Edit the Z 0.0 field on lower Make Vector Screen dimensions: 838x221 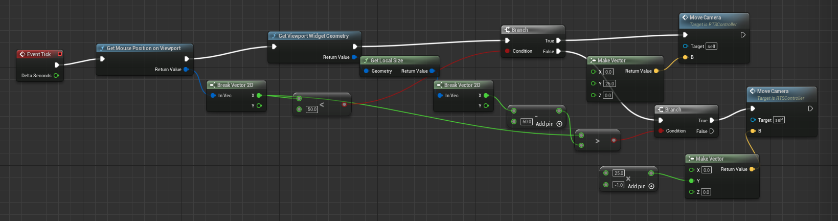click(x=706, y=192)
